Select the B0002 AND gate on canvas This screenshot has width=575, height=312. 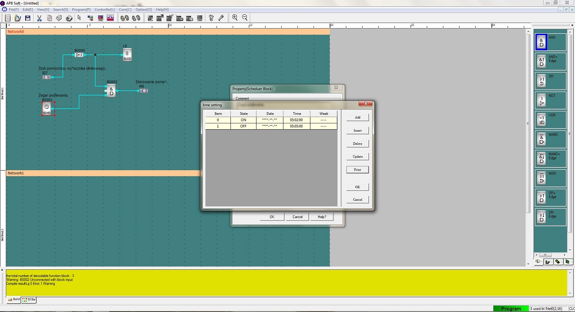pyautogui.click(x=111, y=91)
